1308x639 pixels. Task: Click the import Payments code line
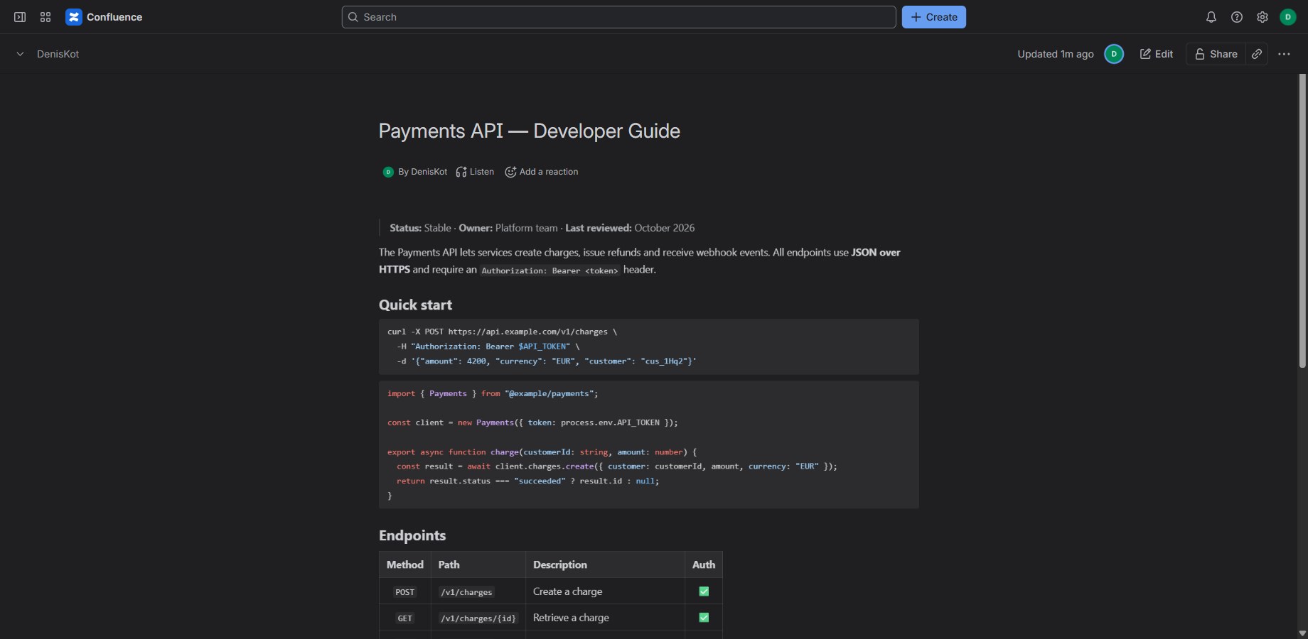[493, 393]
